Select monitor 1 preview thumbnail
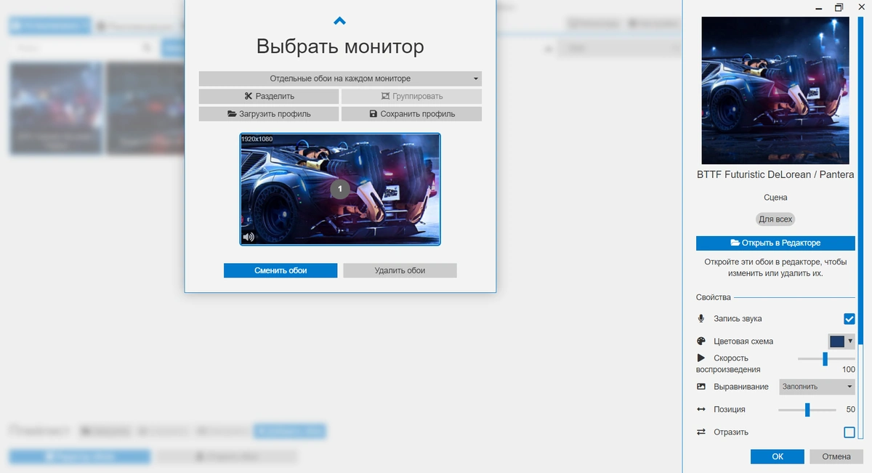872x473 pixels. pyautogui.click(x=340, y=189)
